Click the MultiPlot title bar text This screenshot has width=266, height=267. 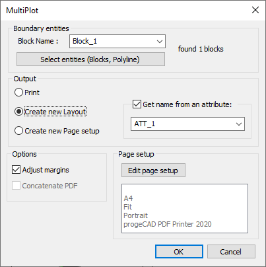tap(22, 11)
